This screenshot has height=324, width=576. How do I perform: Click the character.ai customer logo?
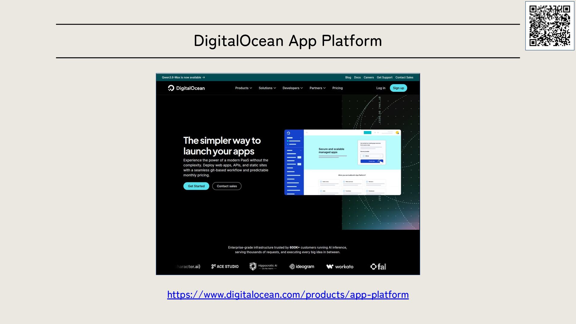[x=188, y=266]
